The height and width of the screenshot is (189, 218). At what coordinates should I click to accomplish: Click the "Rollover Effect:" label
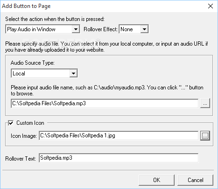(x=100, y=29)
